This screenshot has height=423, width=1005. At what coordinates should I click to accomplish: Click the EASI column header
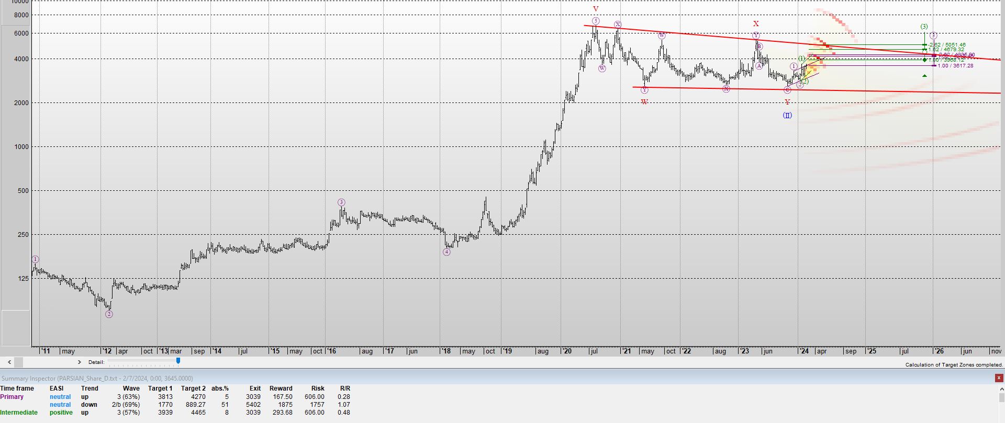click(x=57, y=388)
